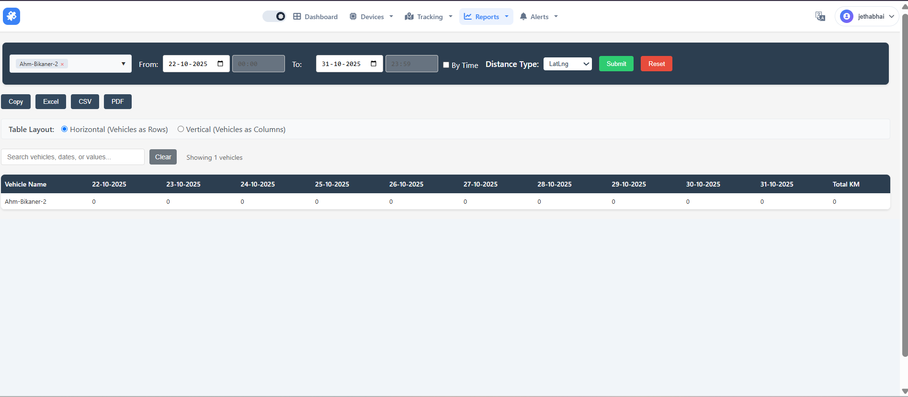Screen dimensions: 908x397
Task: Click the translate language icon
Action: pos(820,17)
